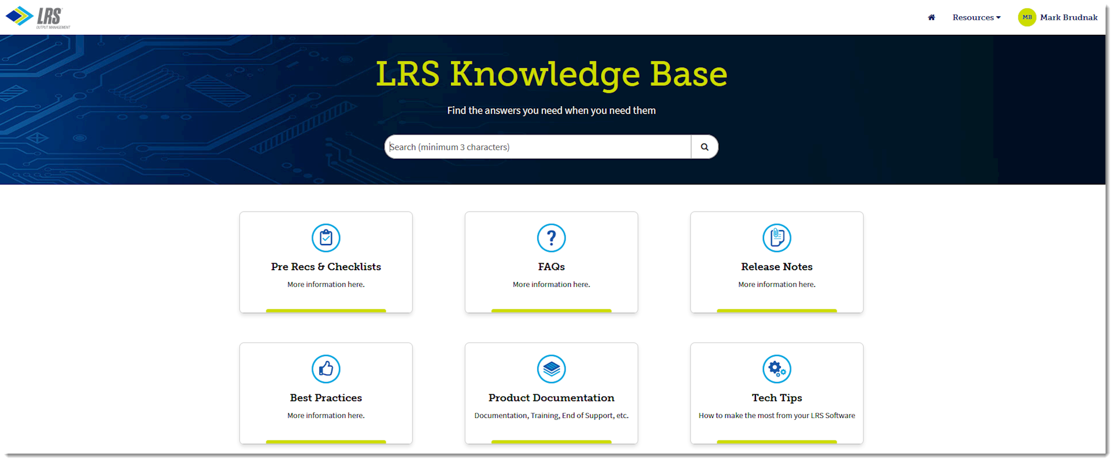Click the Release Notes paperclip document icon
1114x462 pixels.
point(776,238)
